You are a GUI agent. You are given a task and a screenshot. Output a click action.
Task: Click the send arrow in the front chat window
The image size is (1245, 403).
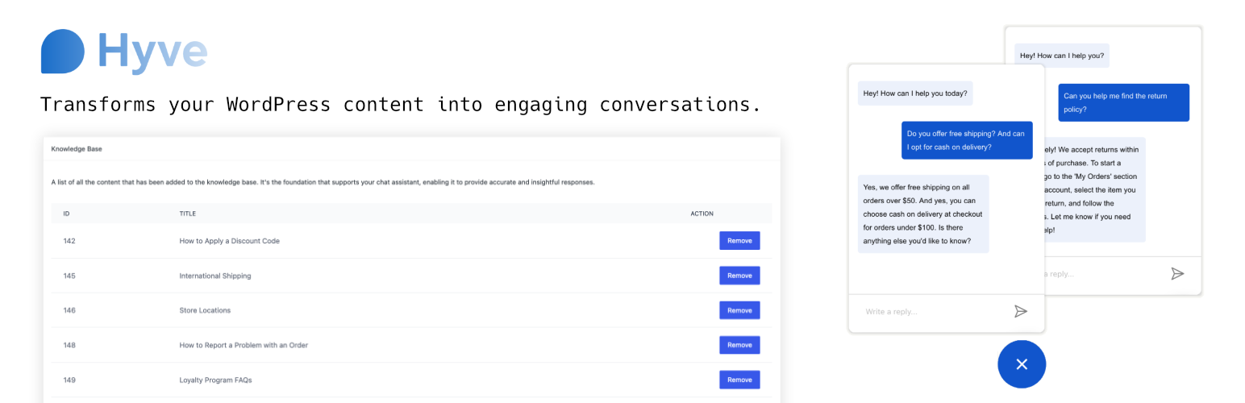(x=1020, y=311)
